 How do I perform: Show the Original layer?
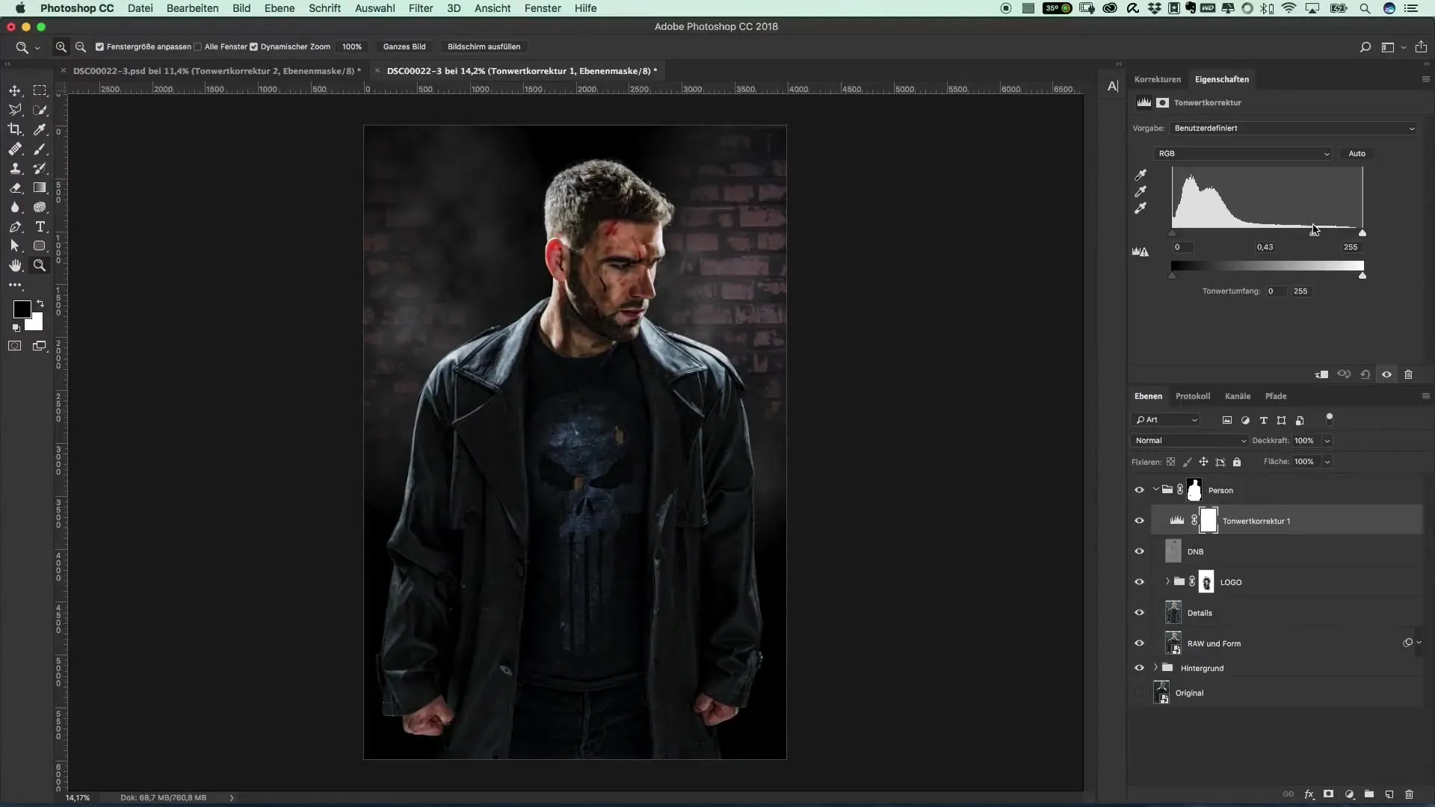[1139, 693]
